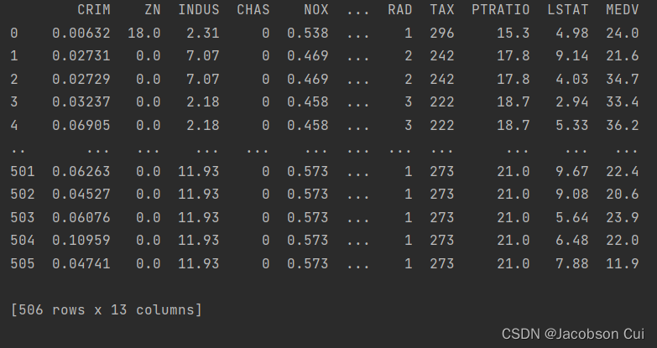
Task: Click the RAD column header
Action: pos(399,10)
